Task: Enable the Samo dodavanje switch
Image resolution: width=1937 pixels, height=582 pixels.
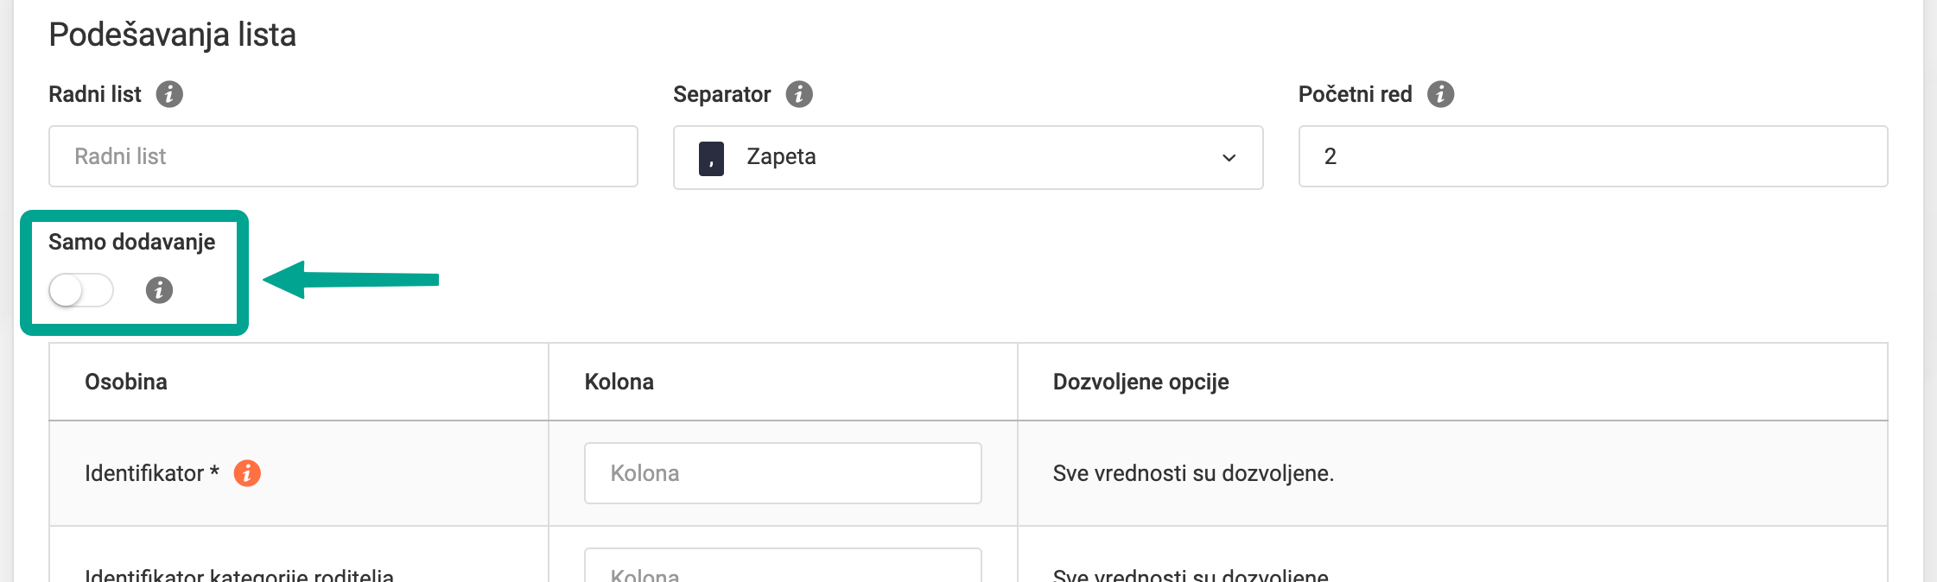Action: (81, 290)
